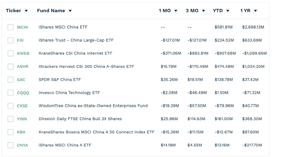Open Direxion Daily FTSE China Bull 3X Shares
This screenshot has height=157, width=285.
point(80,119)
